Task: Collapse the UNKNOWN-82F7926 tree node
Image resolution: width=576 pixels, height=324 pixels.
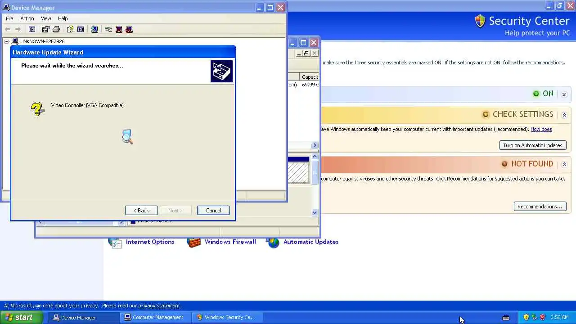Action: (6, 41)
